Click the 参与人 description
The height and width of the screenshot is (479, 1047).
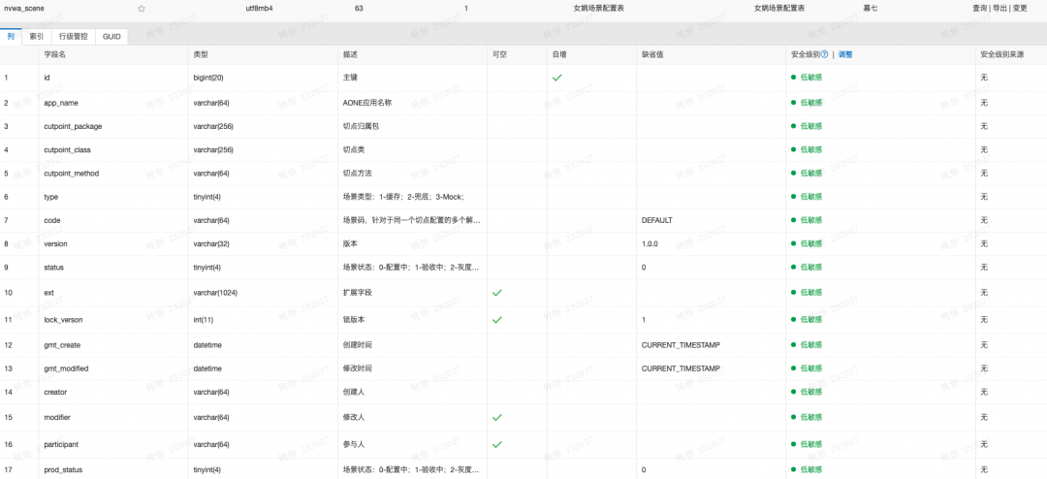[353, 444]
